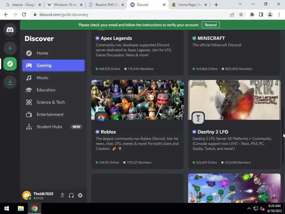The image size is (285, 214).
Task: Click the MINECRAFT verified checkmark badge
Action: point(194,38)
